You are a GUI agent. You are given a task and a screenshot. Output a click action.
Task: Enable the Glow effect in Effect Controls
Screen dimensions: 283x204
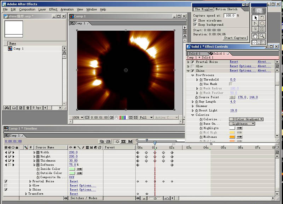192,66
